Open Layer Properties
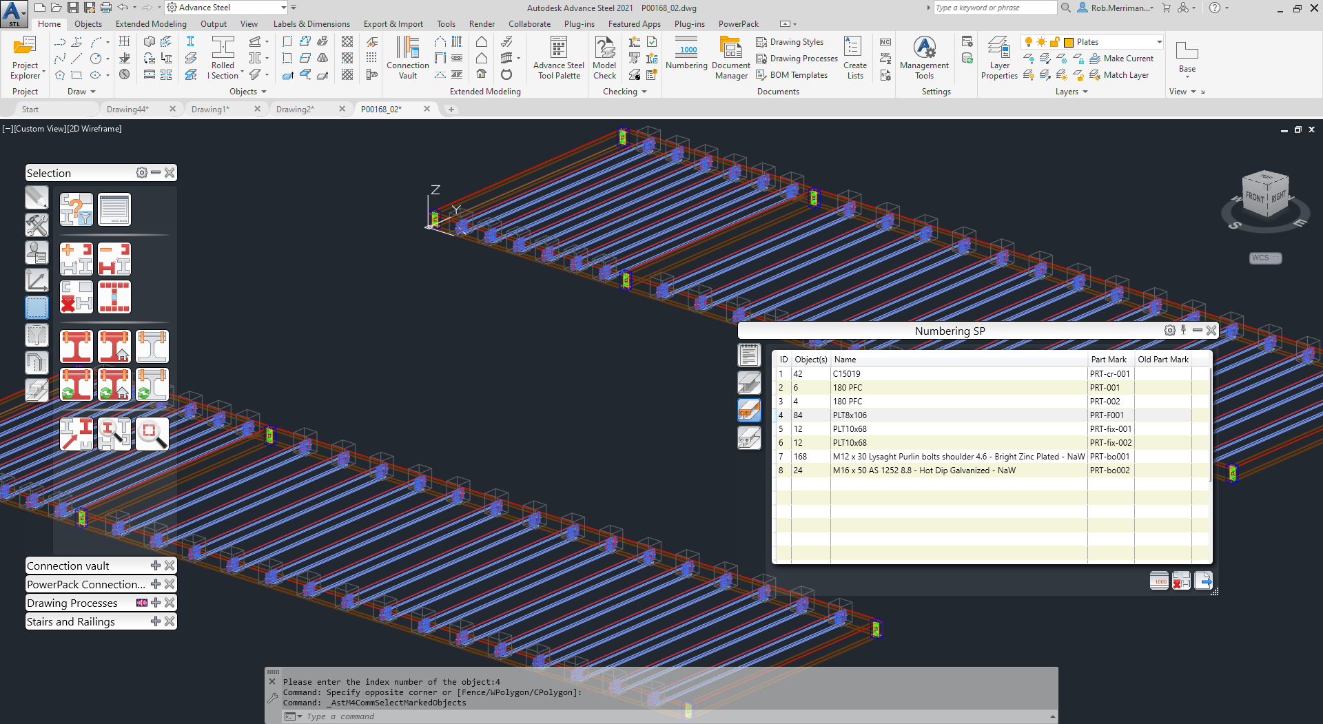1323x724 pixels. coord(998,58)
